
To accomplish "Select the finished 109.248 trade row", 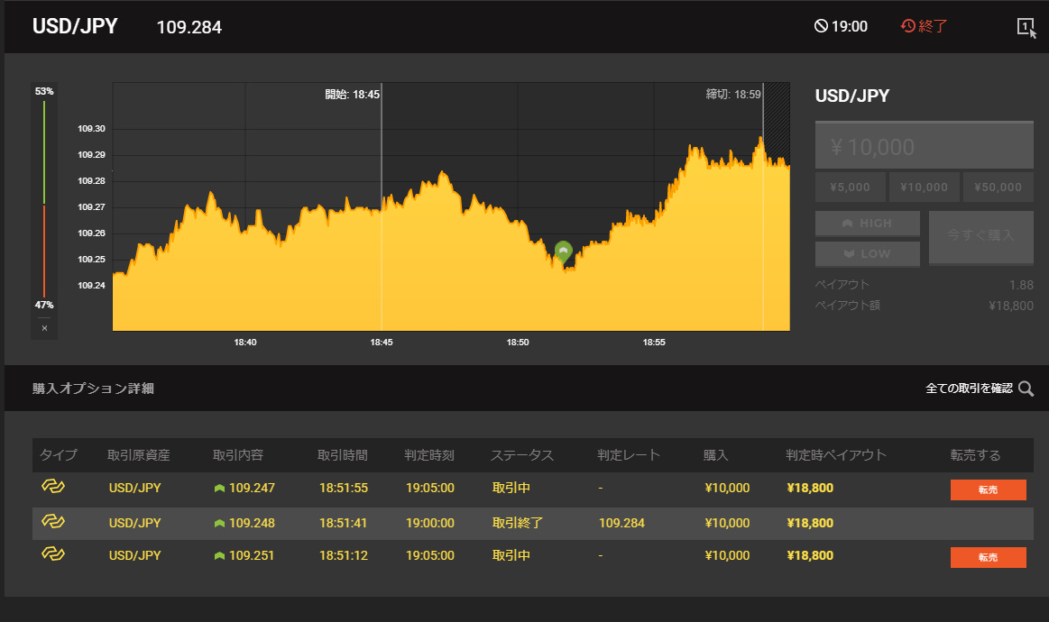I will [x=532, y=523].
